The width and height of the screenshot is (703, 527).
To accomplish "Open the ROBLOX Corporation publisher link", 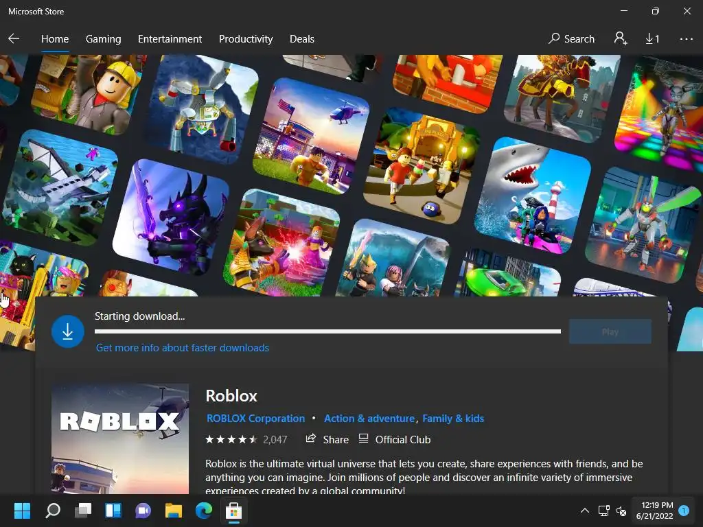I will (x=255, y=419).
